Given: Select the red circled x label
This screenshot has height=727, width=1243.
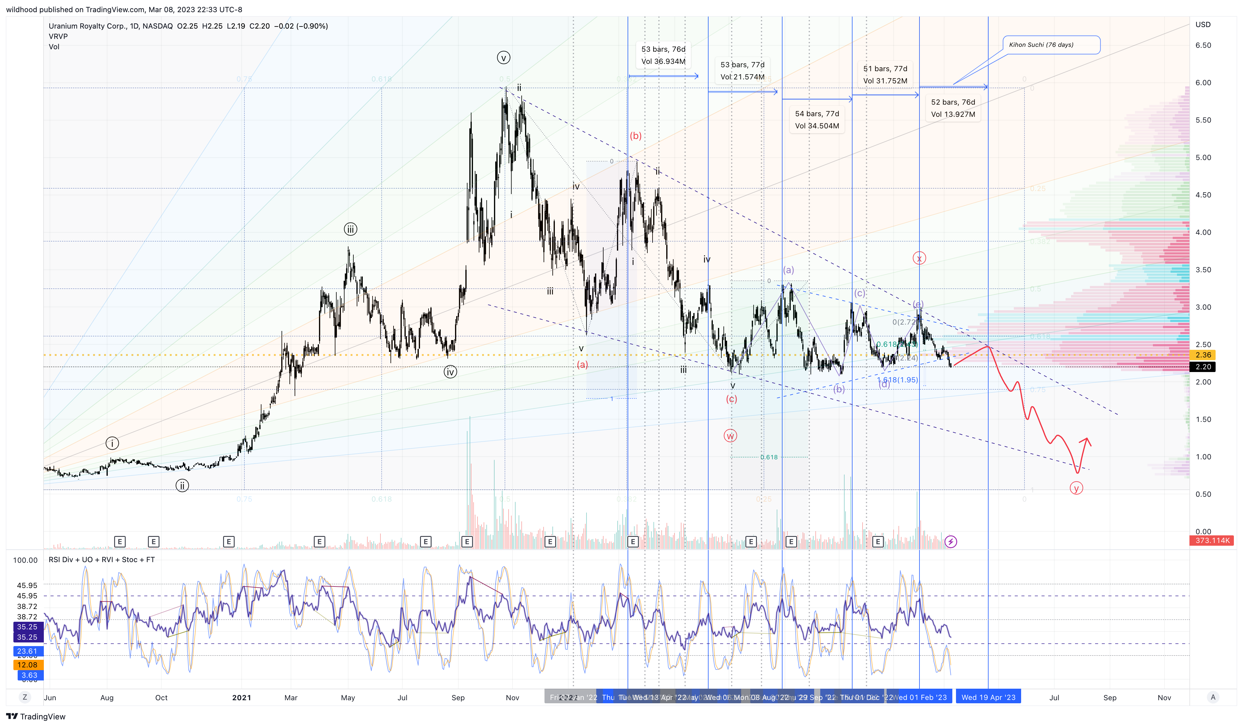Looking at the screenshot, I should (x=919, y=258).
